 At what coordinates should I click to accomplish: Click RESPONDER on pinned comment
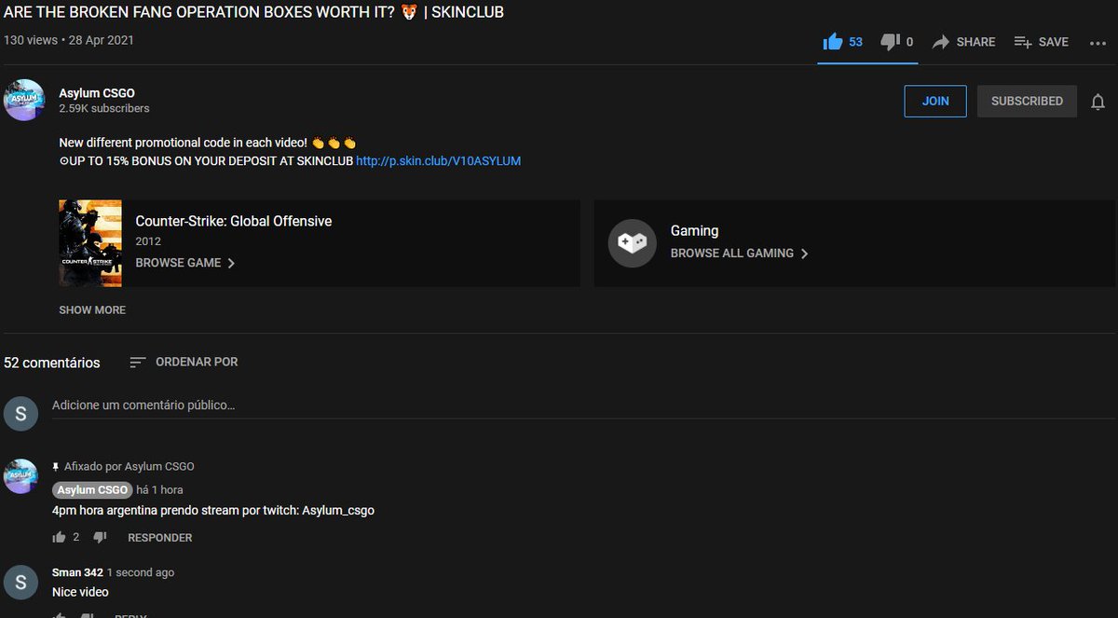(x=160, y=538)
